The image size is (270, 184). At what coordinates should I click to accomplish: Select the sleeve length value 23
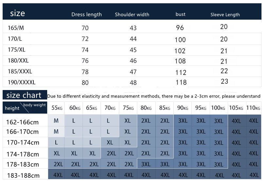(x=224, y=81)
